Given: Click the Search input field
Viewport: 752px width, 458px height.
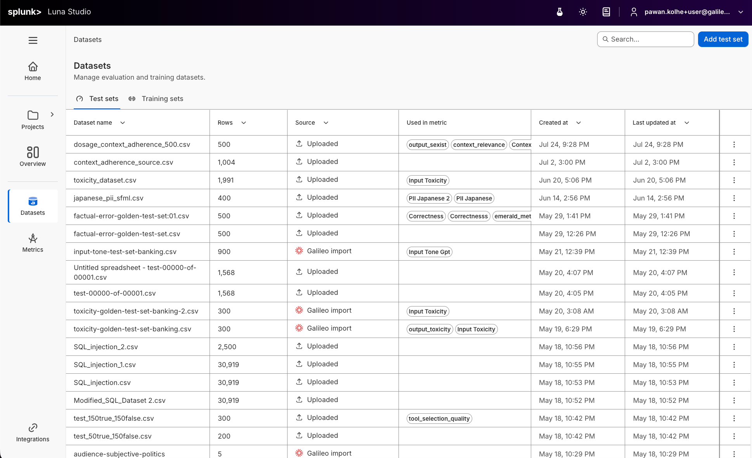Looking at the screenshot, I should pyautogui.click(x=645, y=39).
